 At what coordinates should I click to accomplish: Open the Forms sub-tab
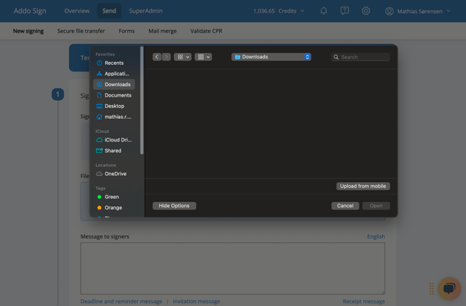127,31
